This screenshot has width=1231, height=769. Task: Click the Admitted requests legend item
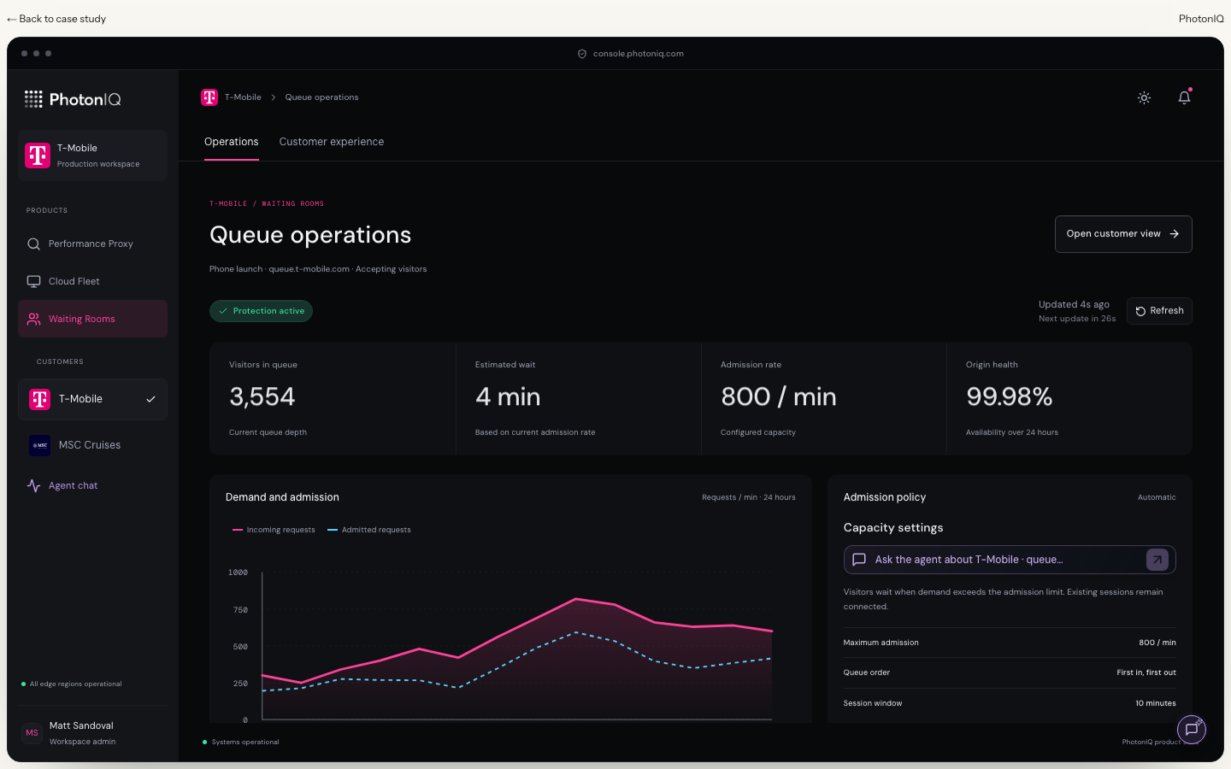click(369, 530)
